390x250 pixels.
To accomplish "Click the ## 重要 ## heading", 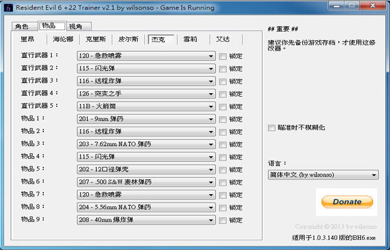I will point(283,29).
